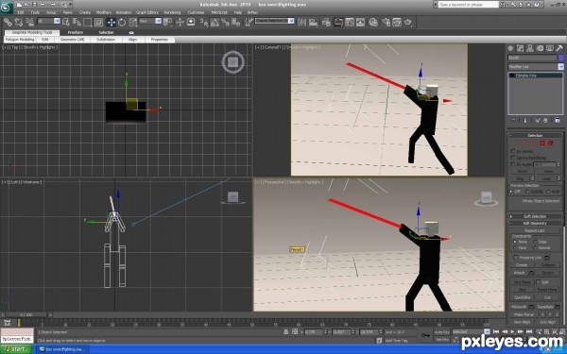
Task: Activate Select and Scale tool
Action: click(132, 23)
